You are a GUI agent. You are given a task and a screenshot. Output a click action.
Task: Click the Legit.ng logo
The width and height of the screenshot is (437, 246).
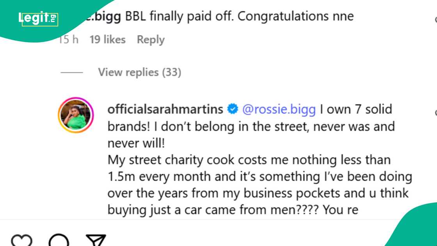[x=38, y=18]
